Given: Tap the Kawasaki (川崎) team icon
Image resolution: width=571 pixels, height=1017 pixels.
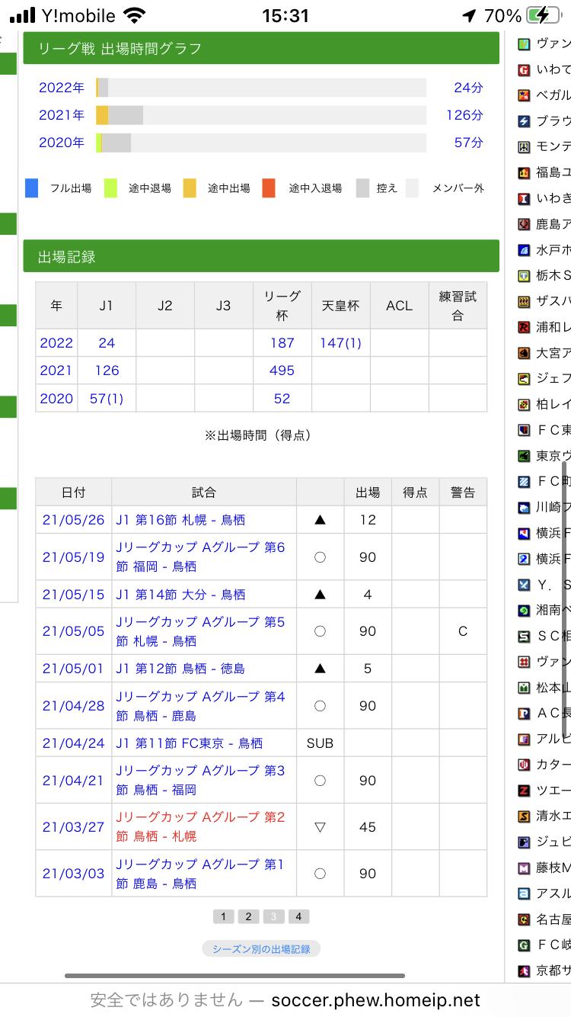Looking at the screenshot, I should click(x=524, y=507).
